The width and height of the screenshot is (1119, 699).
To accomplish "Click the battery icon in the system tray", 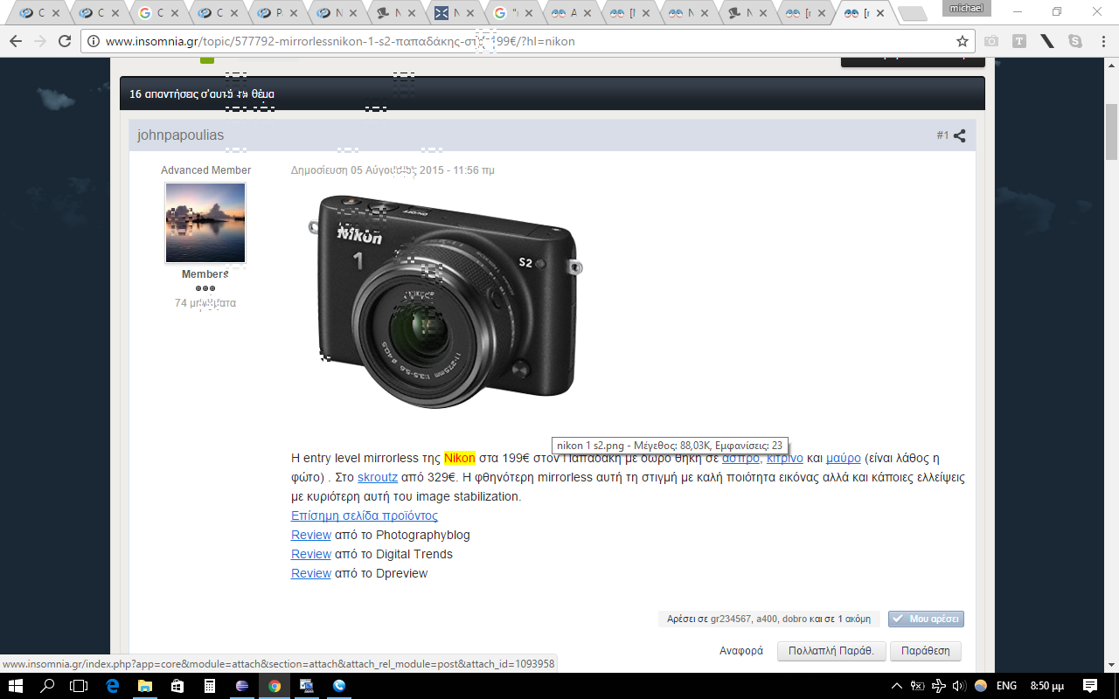I will pyautogui.click(x=918, y=686).
